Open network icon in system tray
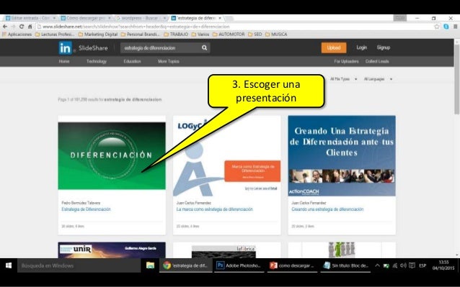Viewport: 460px width, 287px height. click(x=395, y=265)
